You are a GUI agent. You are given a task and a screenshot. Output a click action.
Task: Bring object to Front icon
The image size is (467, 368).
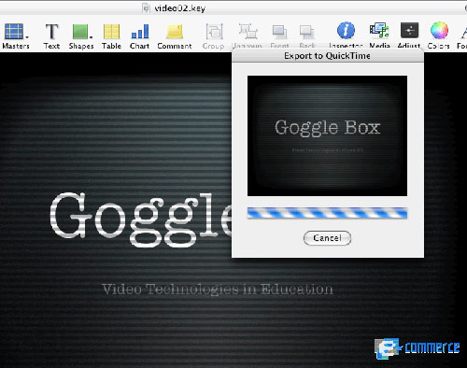(x=279, y=32)
